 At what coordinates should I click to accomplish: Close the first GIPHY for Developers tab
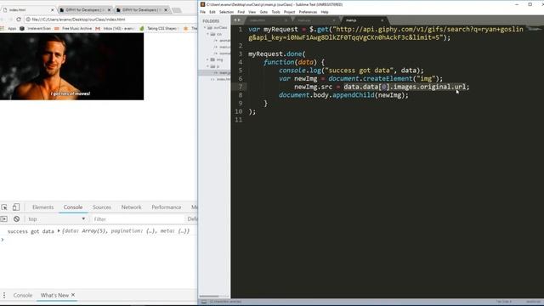[x=109, y=10]
